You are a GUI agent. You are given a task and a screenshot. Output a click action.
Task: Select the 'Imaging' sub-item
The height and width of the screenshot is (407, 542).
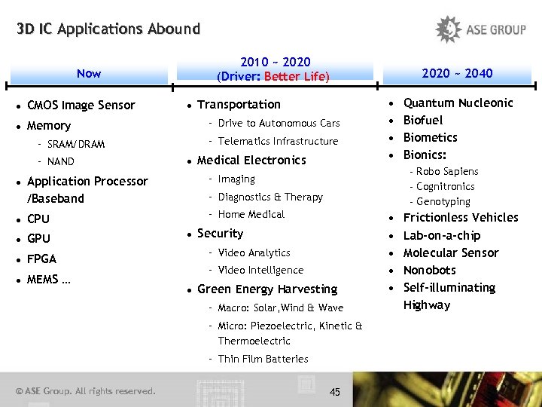point(236,179)
